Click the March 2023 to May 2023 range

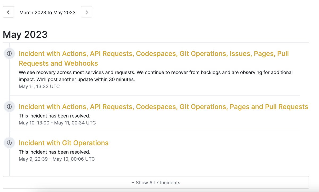pos(48,12)
